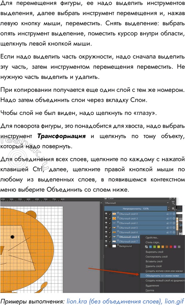Pick the no-color label swatch
This screenshot has width=185, height=305.
point(146,247)
